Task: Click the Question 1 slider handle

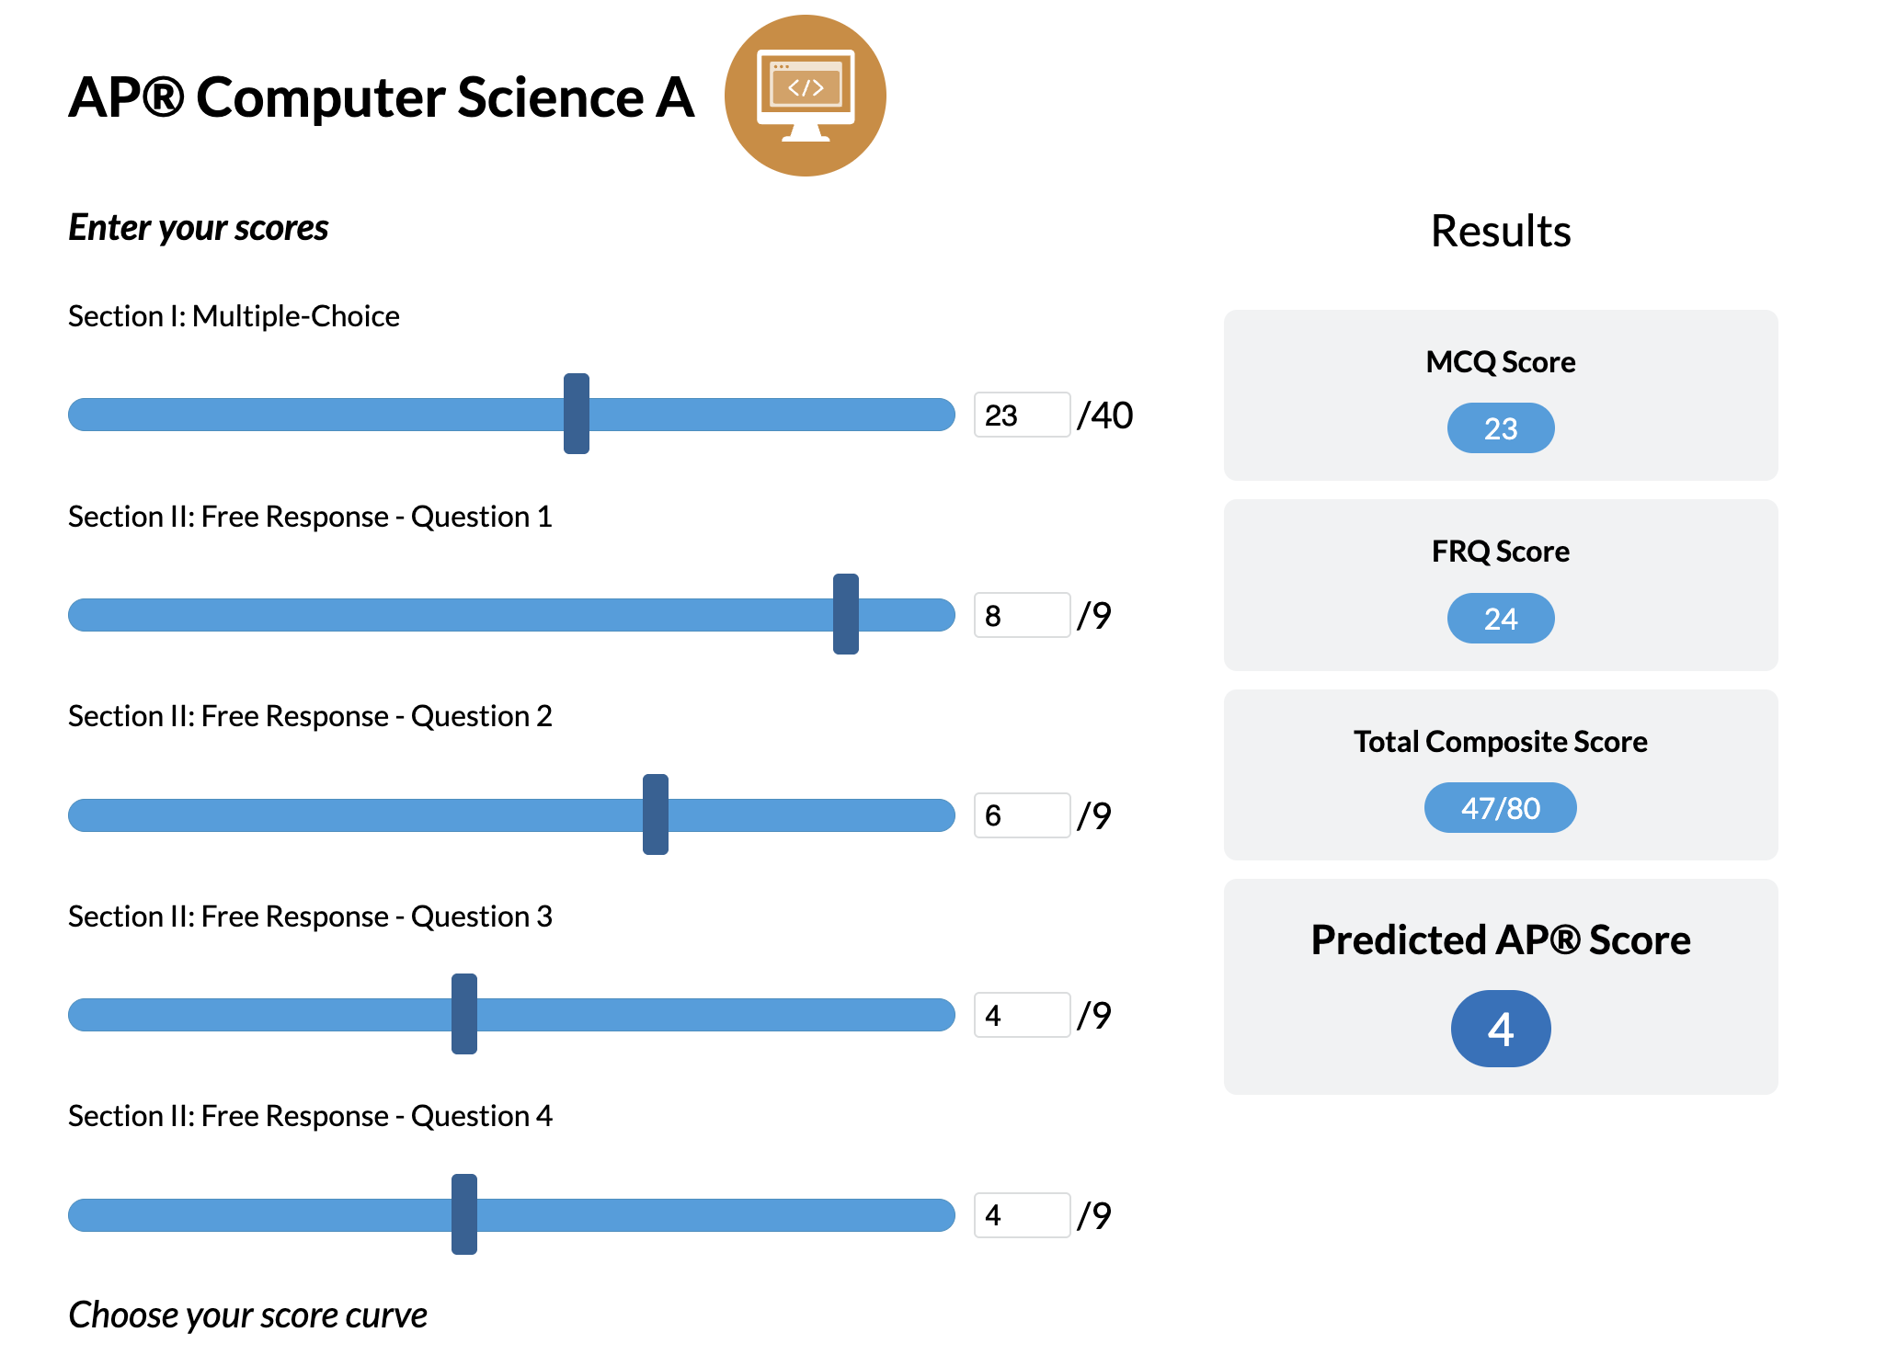Action: [846, 614]
